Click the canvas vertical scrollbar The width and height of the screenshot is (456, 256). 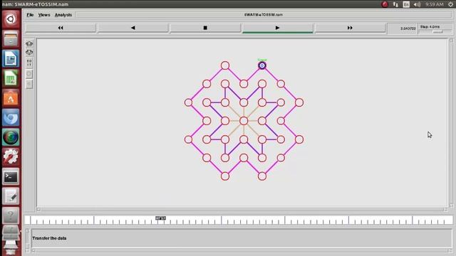pyautogui.click(x=451, y=123)
